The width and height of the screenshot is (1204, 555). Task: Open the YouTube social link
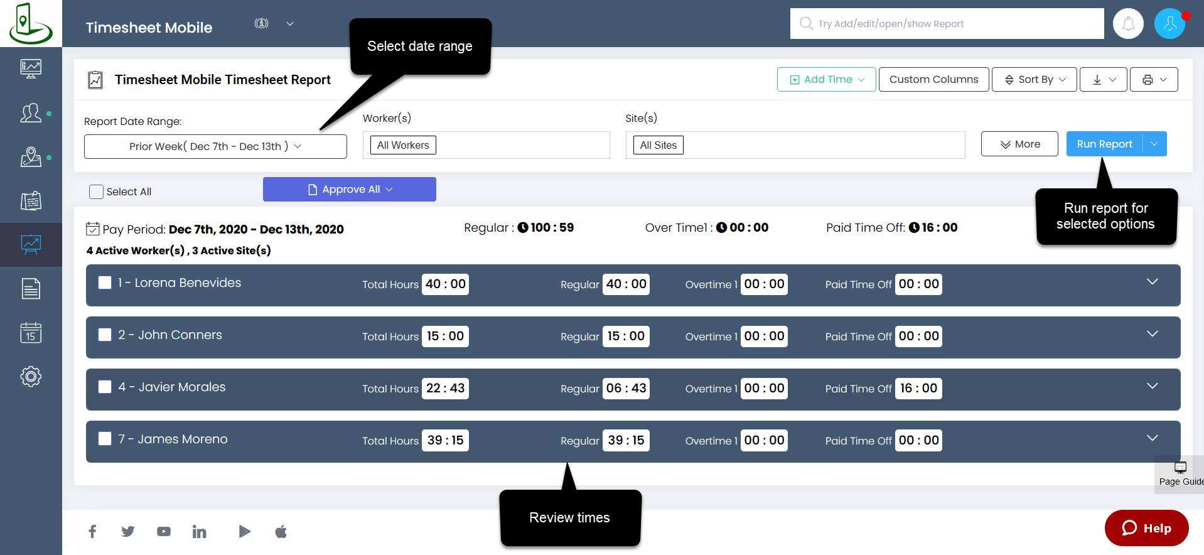point(164,532)
